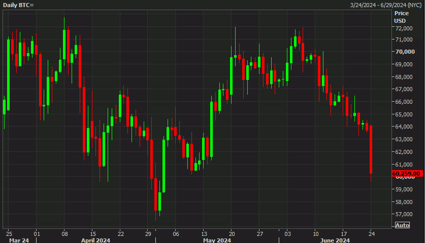Click the 06 date tick in May
This screenshot has height=243, width=425.
coord(176,234)
